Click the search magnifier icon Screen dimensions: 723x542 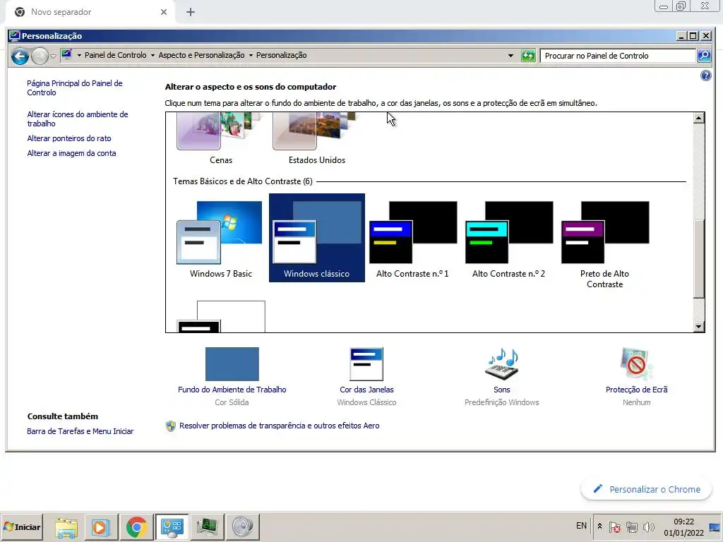(704, 56)
